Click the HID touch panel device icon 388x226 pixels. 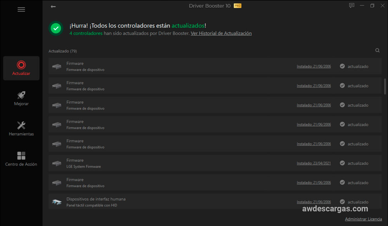(57, 202)
